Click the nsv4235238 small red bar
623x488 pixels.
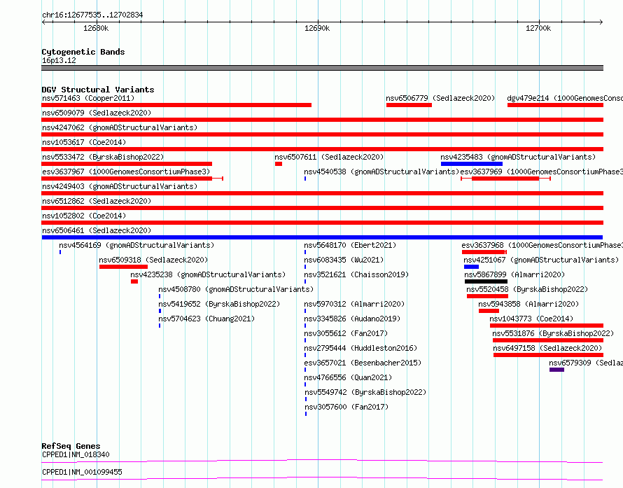(x=134, y=281)
